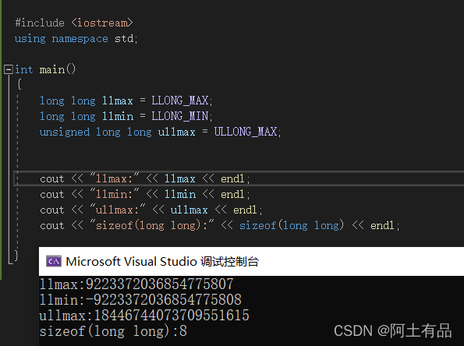This screenshot has width=464, height=346.
Task: Click the 'cout << "sizeof(long long):"' code line
Action: pos(220,226)
